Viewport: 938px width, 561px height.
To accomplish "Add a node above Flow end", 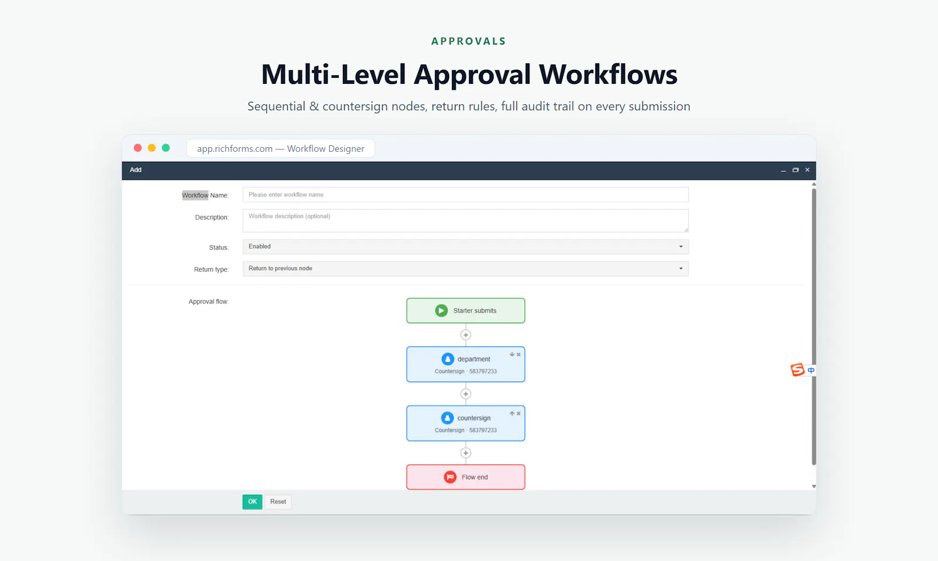I will pyautogui.click(x=465, y=453).
